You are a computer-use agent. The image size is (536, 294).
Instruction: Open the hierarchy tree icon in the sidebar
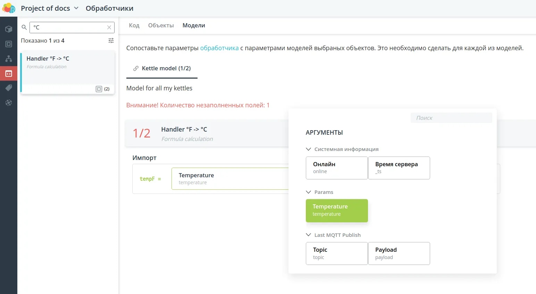[x=9, y=59]
